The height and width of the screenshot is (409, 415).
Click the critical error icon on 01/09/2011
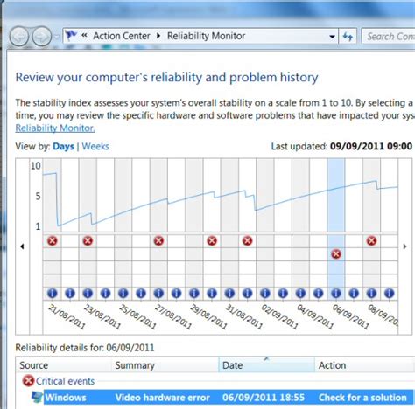tap(248, 241)
